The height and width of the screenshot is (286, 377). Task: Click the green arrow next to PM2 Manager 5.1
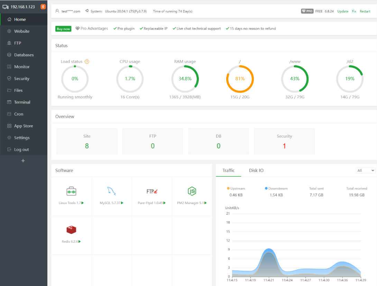205,203
